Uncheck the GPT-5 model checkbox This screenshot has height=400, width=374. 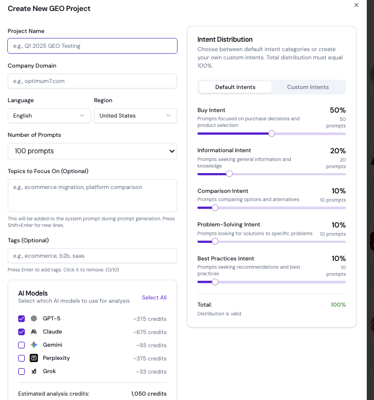tap(21, 319)
